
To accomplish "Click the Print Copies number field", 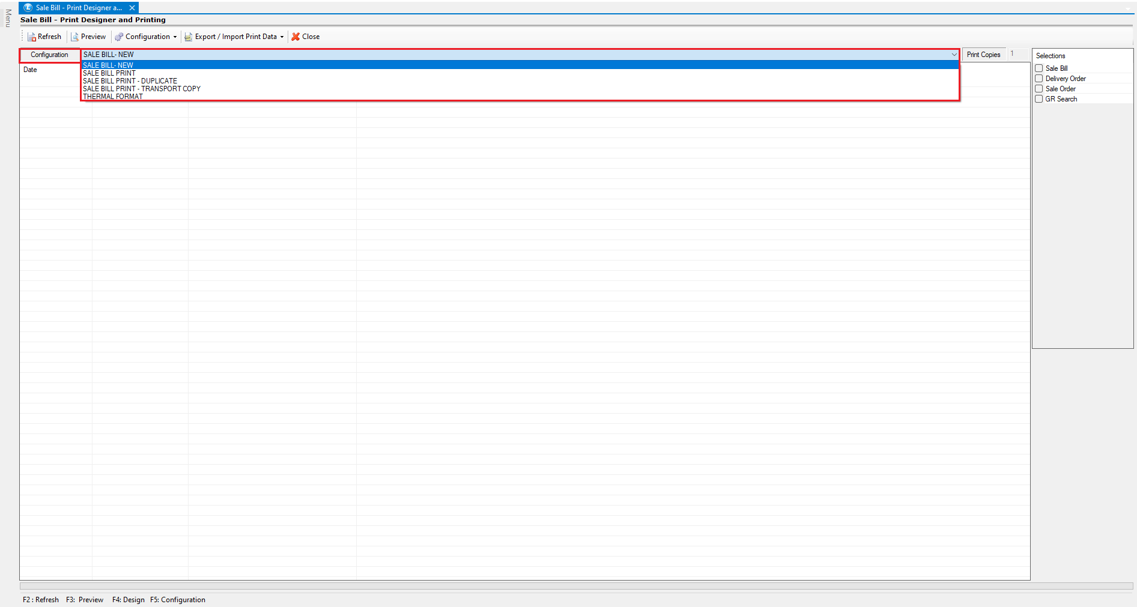I will 1018,54.
